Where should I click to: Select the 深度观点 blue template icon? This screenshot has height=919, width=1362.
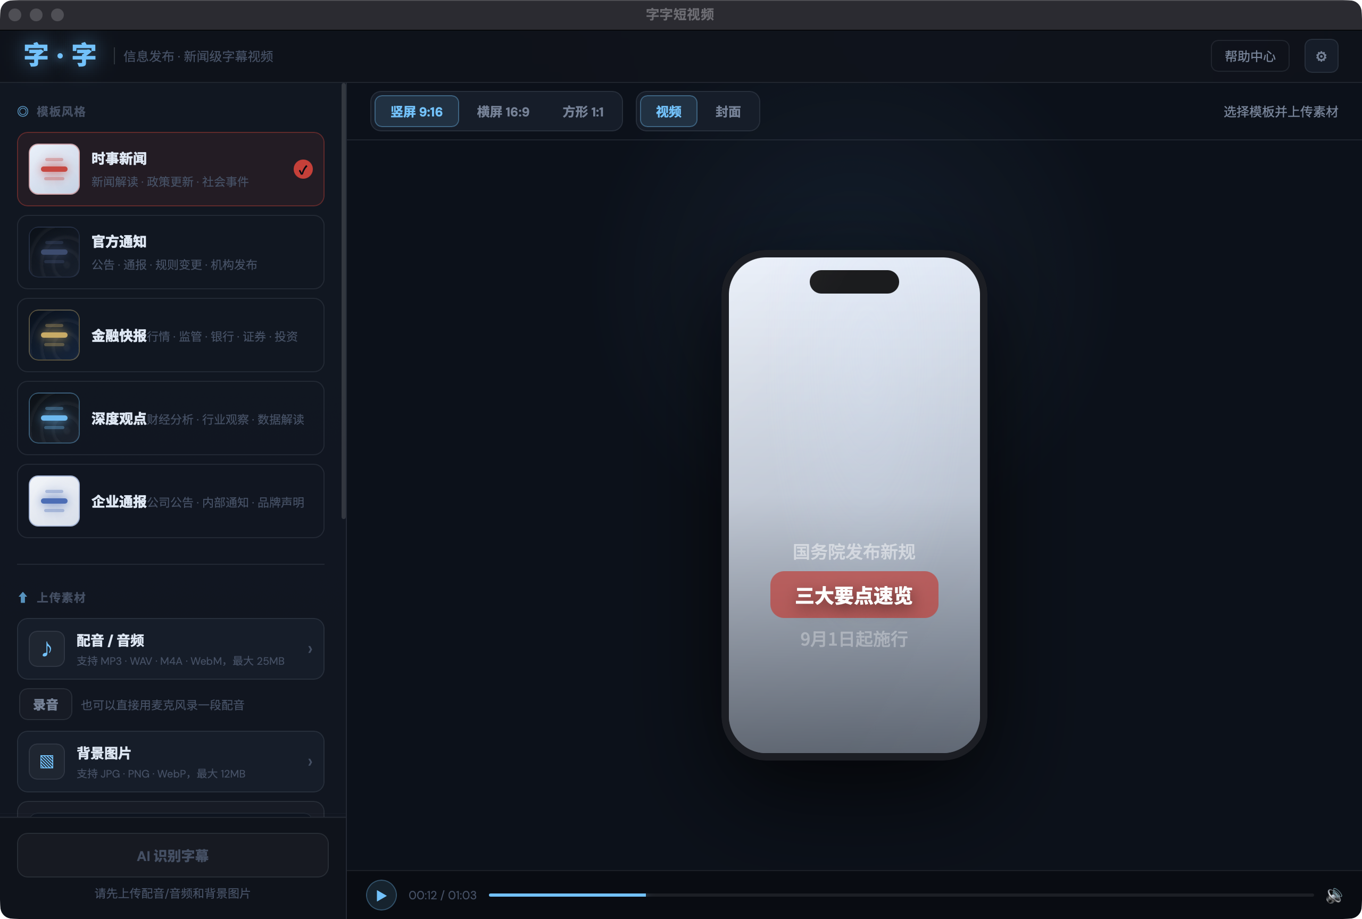tap(54, 418)
